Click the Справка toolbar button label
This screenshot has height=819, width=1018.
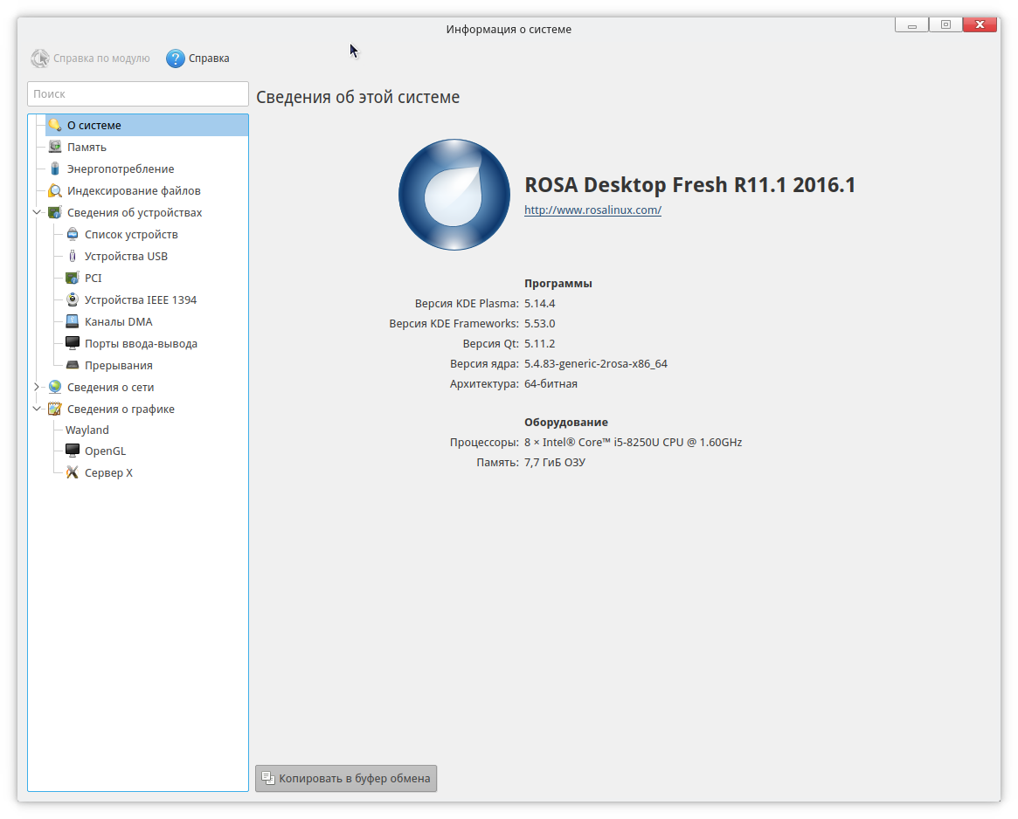click(209, 58)
